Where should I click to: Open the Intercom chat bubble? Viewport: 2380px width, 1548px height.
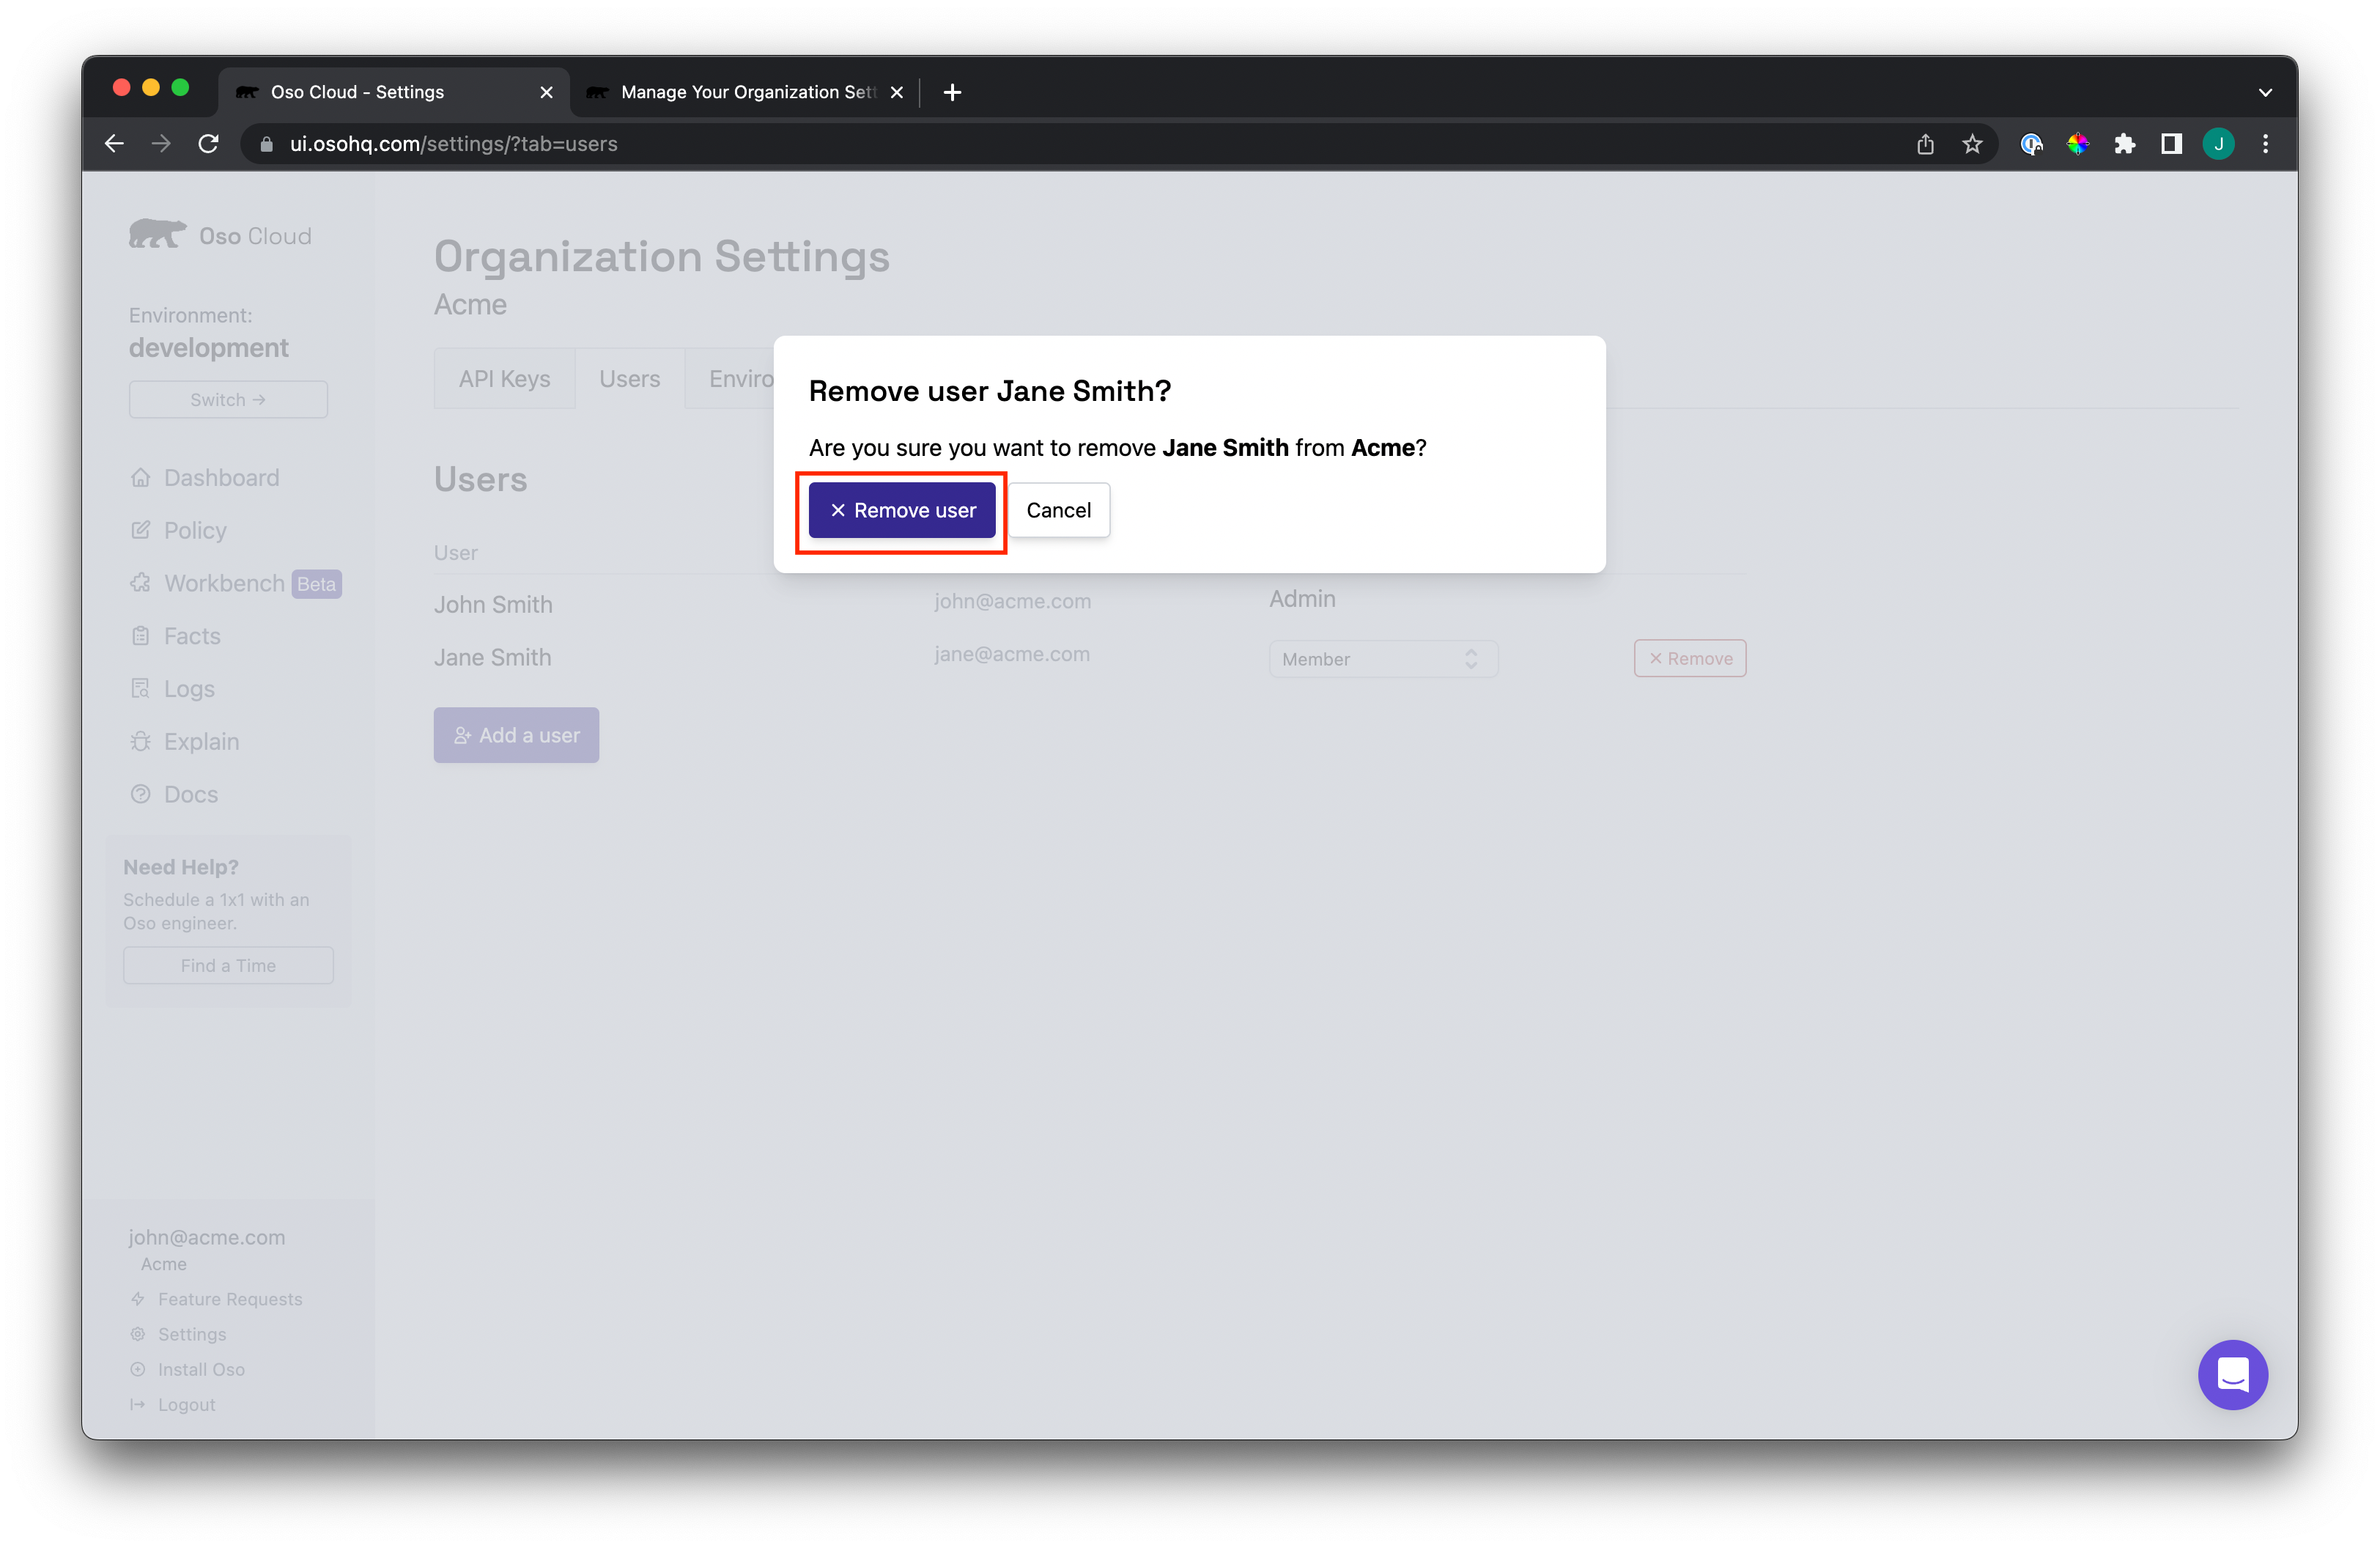(2231, 1374)
